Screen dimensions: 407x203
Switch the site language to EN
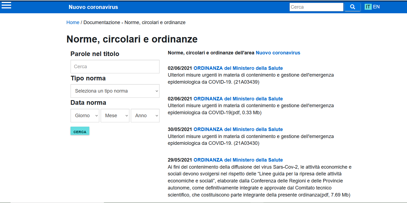(x=376, y=6)
